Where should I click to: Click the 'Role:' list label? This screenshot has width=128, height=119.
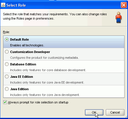pyautogui.click(x=6, y=32)
